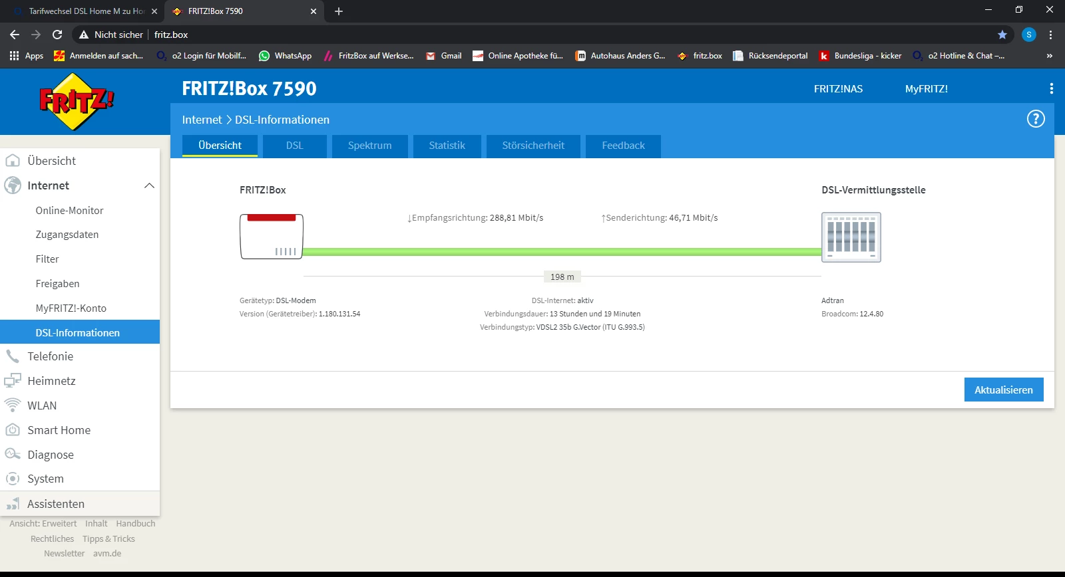Image resolution: width=1065 pixels, height=577 pixels.
Task: Open the Rechtliches footer link
Action: (53, 539)
